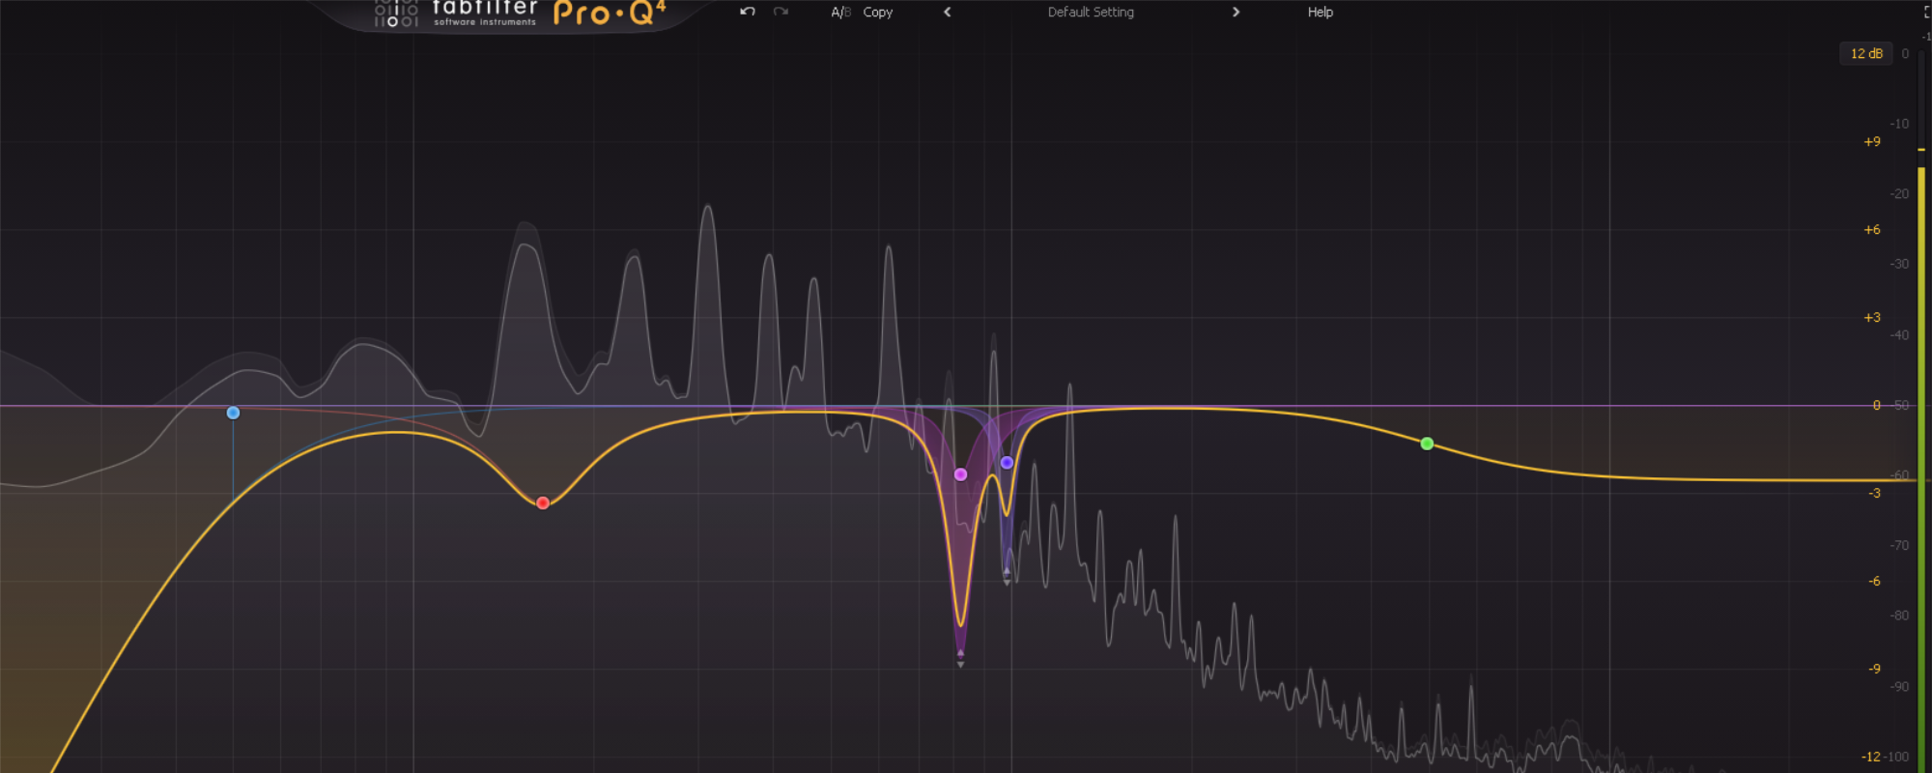Select the green high-shelf EQ band node

coord(1427,444)
